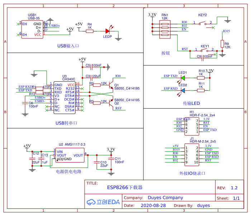Select the H1 HDR-F-2.54_2x4 header
251x216 pixels.
(192, 126)
